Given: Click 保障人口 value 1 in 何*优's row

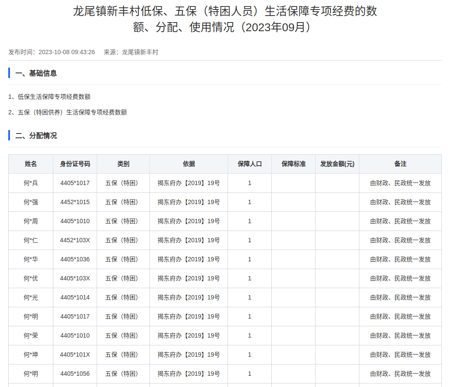Looking at the screenshot, I should point(250,279).
